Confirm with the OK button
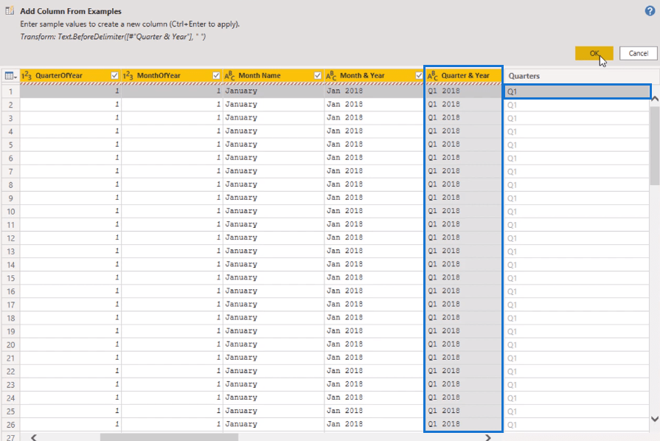This screenshot has width=660, height=441. point(594,53)
